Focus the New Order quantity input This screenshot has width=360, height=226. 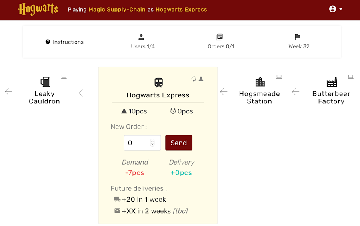(142, 143)
